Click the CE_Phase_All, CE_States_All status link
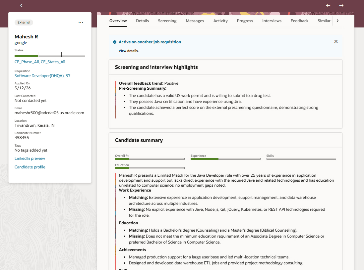Screen dimensions: 364x270 pyautogui.click(x=40, y=62)
